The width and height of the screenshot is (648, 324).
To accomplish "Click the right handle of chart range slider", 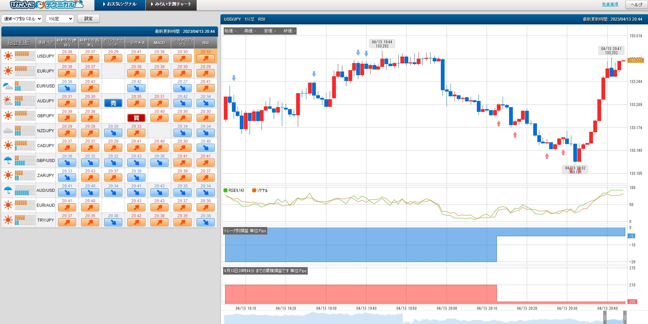I will [625, 317].
